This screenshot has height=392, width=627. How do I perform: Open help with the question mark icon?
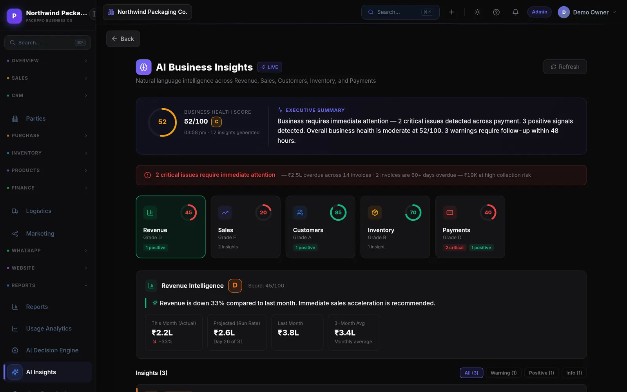[x=496, y=12]
